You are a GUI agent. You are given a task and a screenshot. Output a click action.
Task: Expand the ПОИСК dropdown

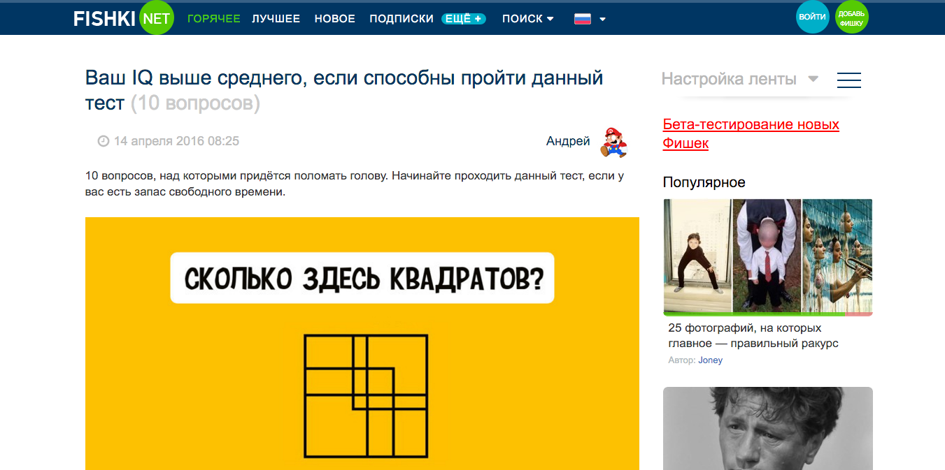pos(527,19)
